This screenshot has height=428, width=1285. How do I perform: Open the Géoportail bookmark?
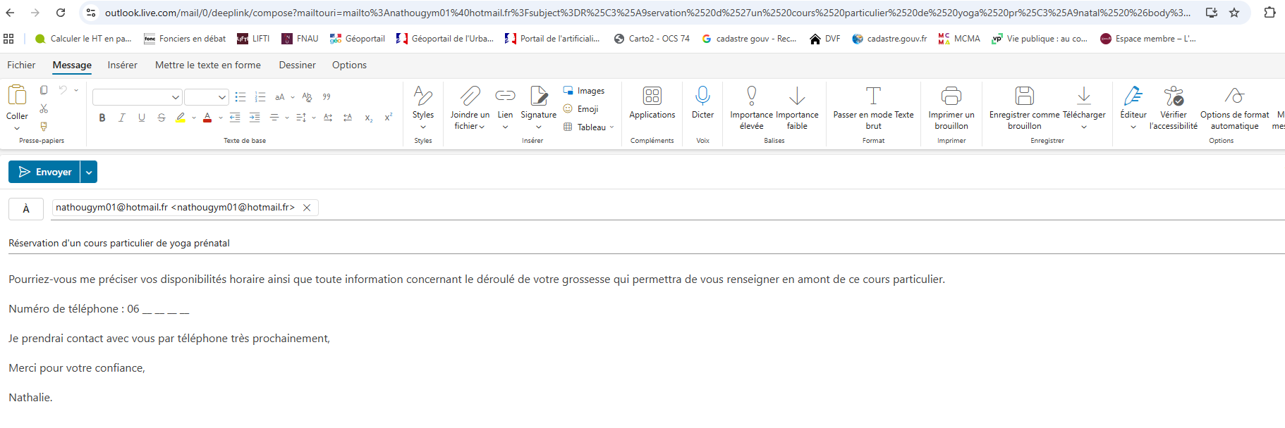click(357, 39)
